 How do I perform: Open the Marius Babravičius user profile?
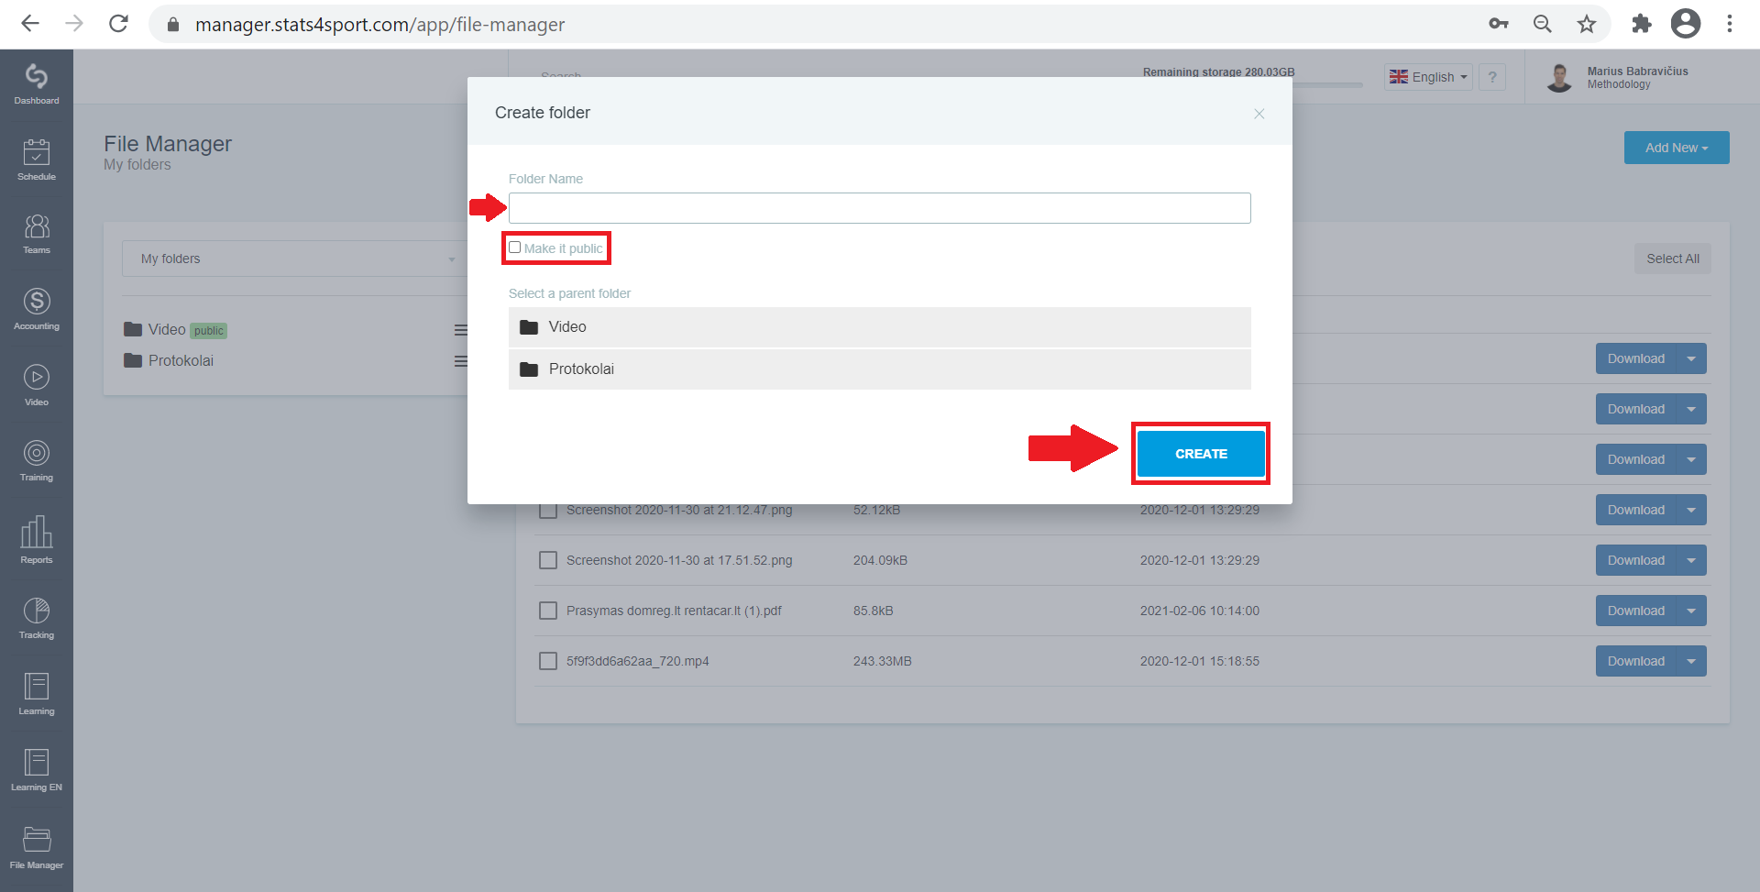pos(1617,77)
